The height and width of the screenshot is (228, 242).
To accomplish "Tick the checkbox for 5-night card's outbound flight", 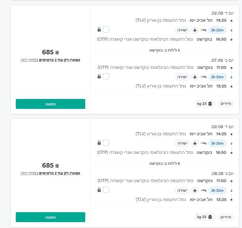I will tap(106, 30).
